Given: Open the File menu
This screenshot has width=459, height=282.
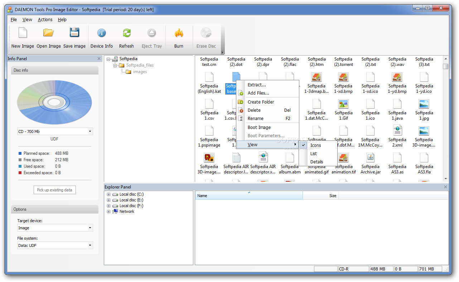Looking at the screenshot, I should [x=14, y=20].
